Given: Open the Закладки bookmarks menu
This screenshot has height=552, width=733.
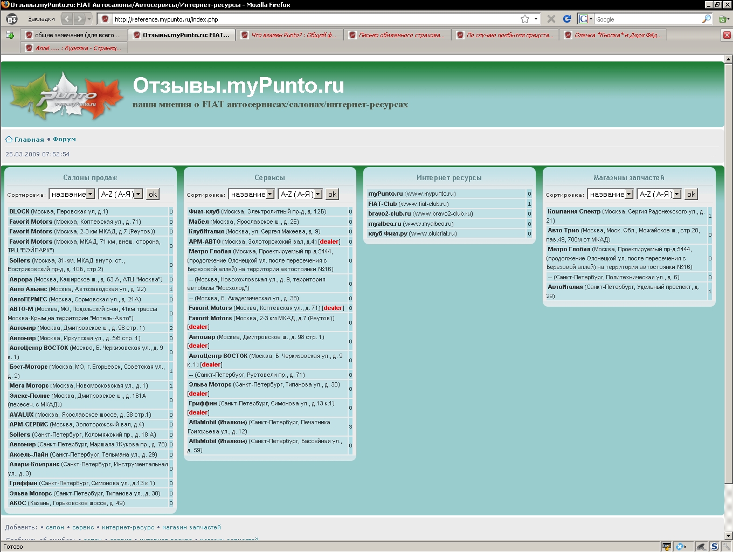Looking at the screenshot, I should 41,19.
